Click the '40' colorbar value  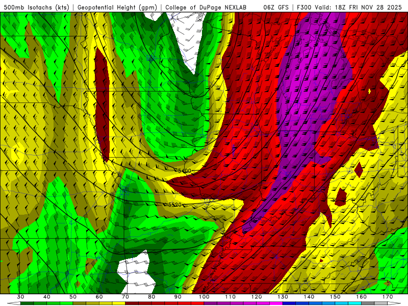pyautogui.click(x=47, y=297)
